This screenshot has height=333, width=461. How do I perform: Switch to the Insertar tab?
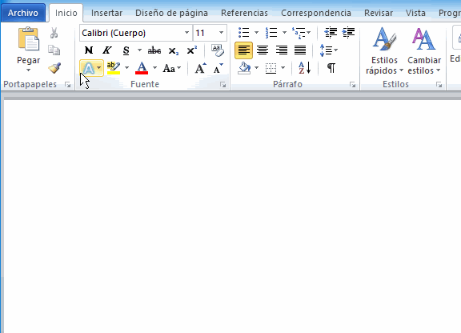click(106, 13)
